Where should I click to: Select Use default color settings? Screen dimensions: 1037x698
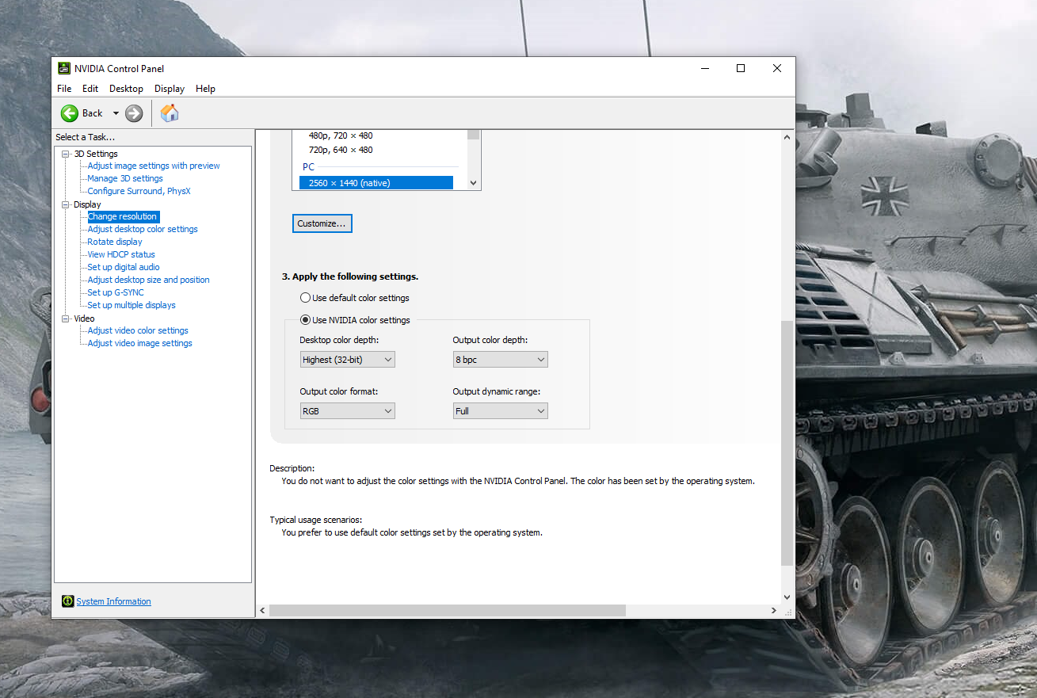tap(305, 298)
